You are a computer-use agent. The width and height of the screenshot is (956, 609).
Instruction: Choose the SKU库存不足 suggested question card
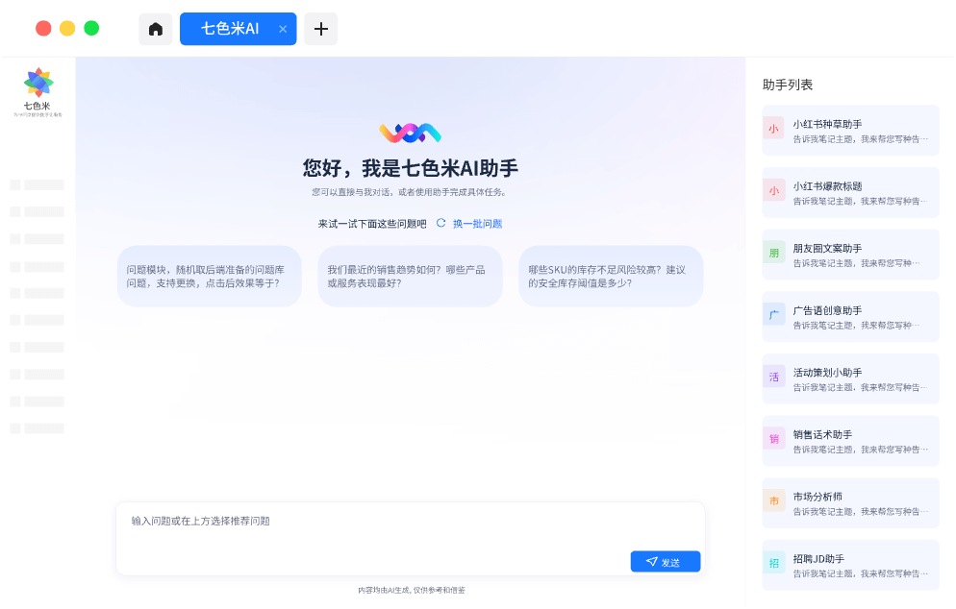coord(611,277)
